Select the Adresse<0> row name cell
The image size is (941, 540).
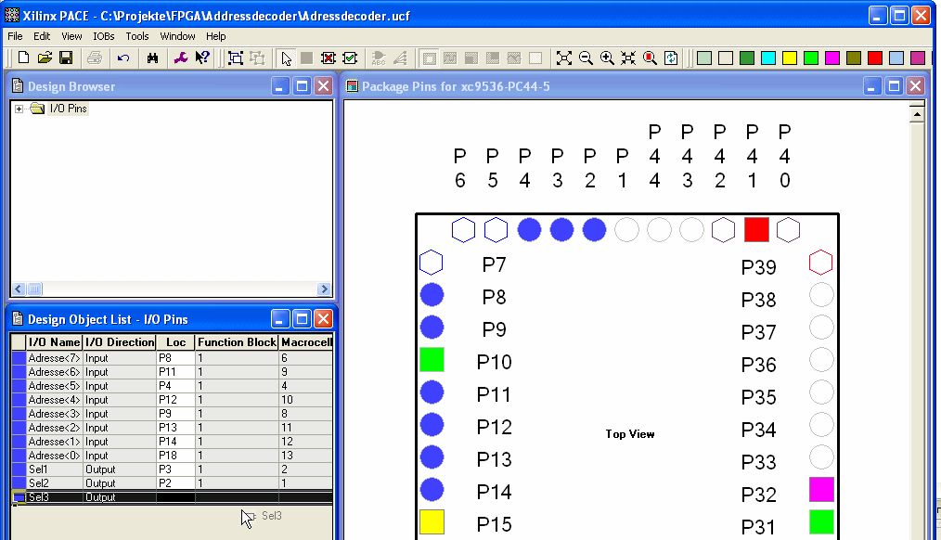(x=54, y=456)
